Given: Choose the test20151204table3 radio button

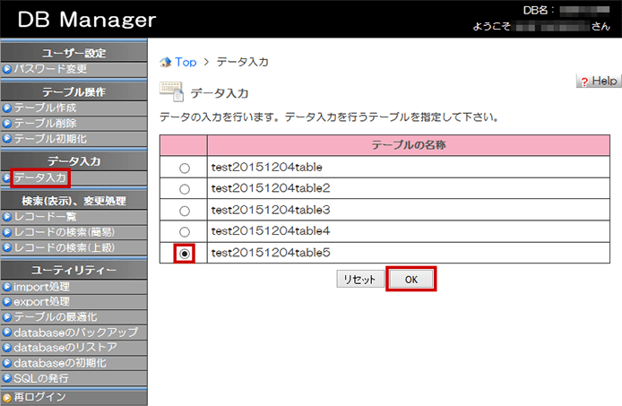Looking at the screenshot, I should (185, 211).
